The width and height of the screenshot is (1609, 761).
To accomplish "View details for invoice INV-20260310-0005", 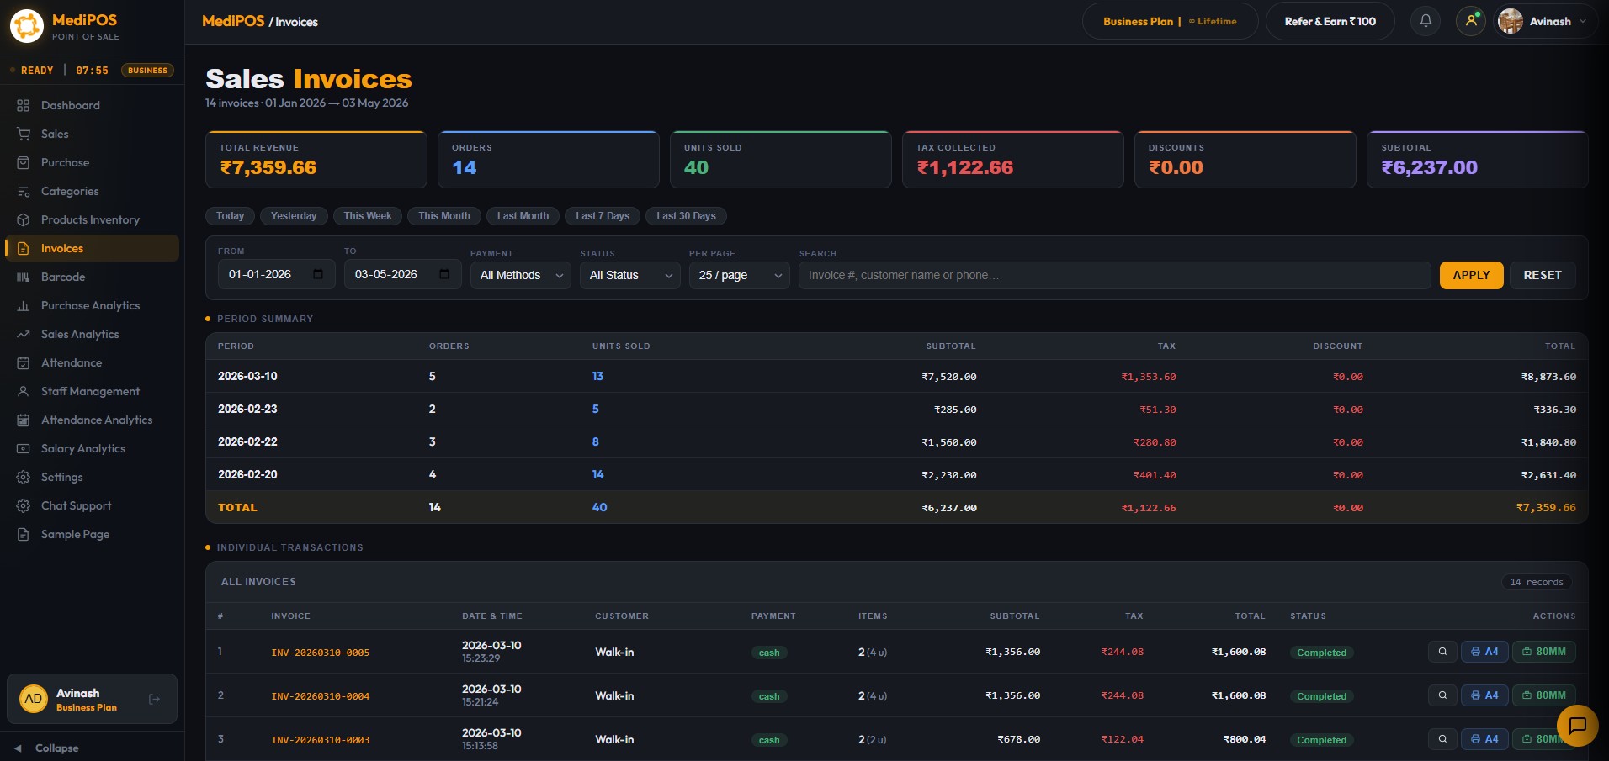I will pos(1442,652).
